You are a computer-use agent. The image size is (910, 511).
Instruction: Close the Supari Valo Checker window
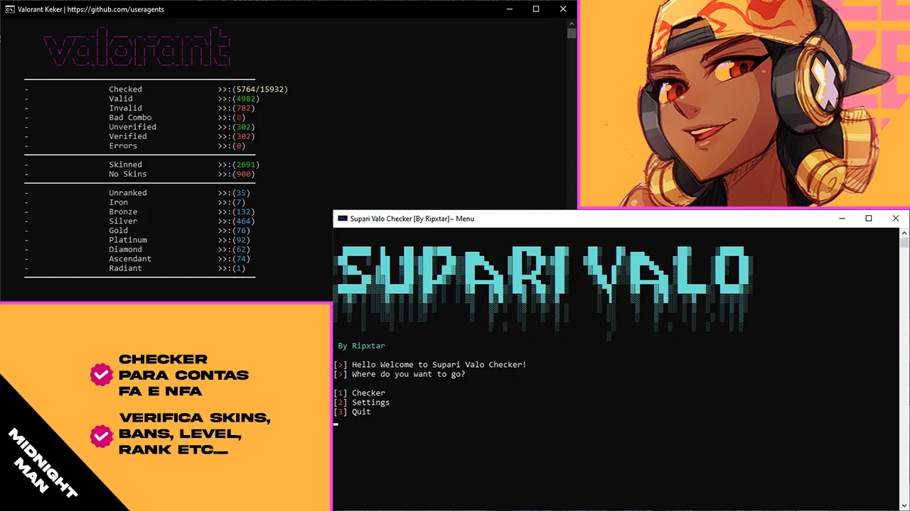896,219
